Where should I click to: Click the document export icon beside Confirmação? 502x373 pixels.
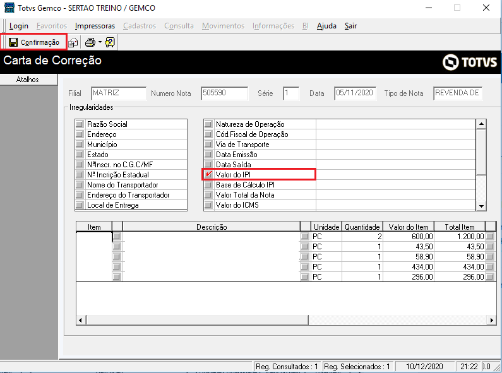click(x=73, y=42)
